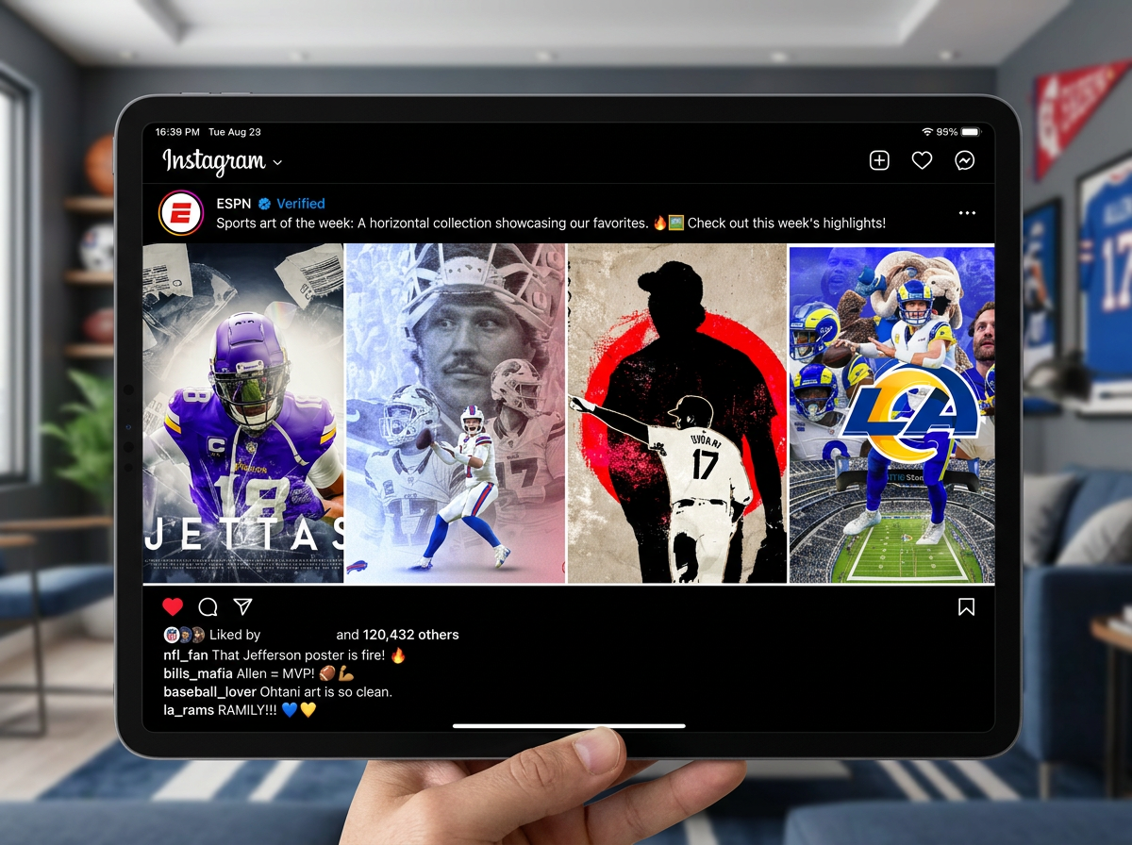This screenshot has height=845, width=1132.
Task: Open the notifications heart icon
Action: click(922, 161)
